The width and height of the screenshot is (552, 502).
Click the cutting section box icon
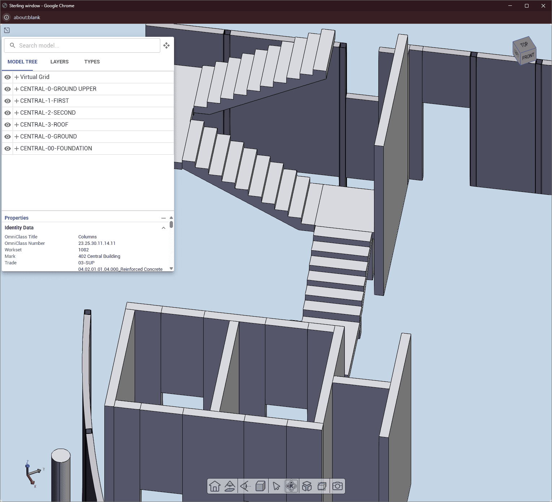(x=322, y=486)
